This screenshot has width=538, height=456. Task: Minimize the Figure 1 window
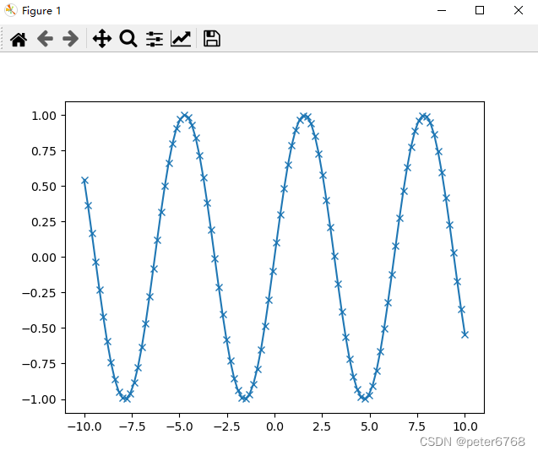point(442,10)
